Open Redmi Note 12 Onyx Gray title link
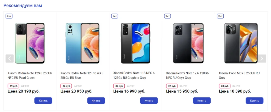The image size is (271, 112). [187, 75]
